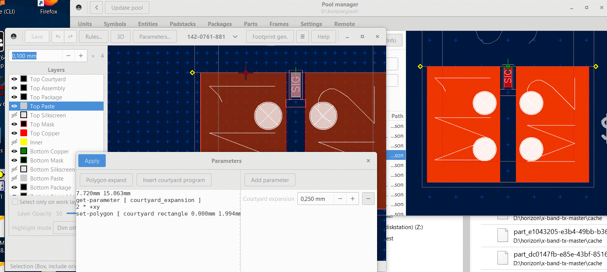The height and width of the screenshot is (272, 607).
Task: Click the undo arrow in footprint editor
Action: pos(58,36)
